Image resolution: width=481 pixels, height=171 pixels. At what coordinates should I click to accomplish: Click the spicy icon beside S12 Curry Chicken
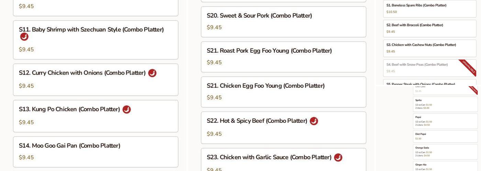pos(152,73)
